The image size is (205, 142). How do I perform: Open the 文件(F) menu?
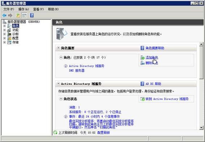[9, 9]
